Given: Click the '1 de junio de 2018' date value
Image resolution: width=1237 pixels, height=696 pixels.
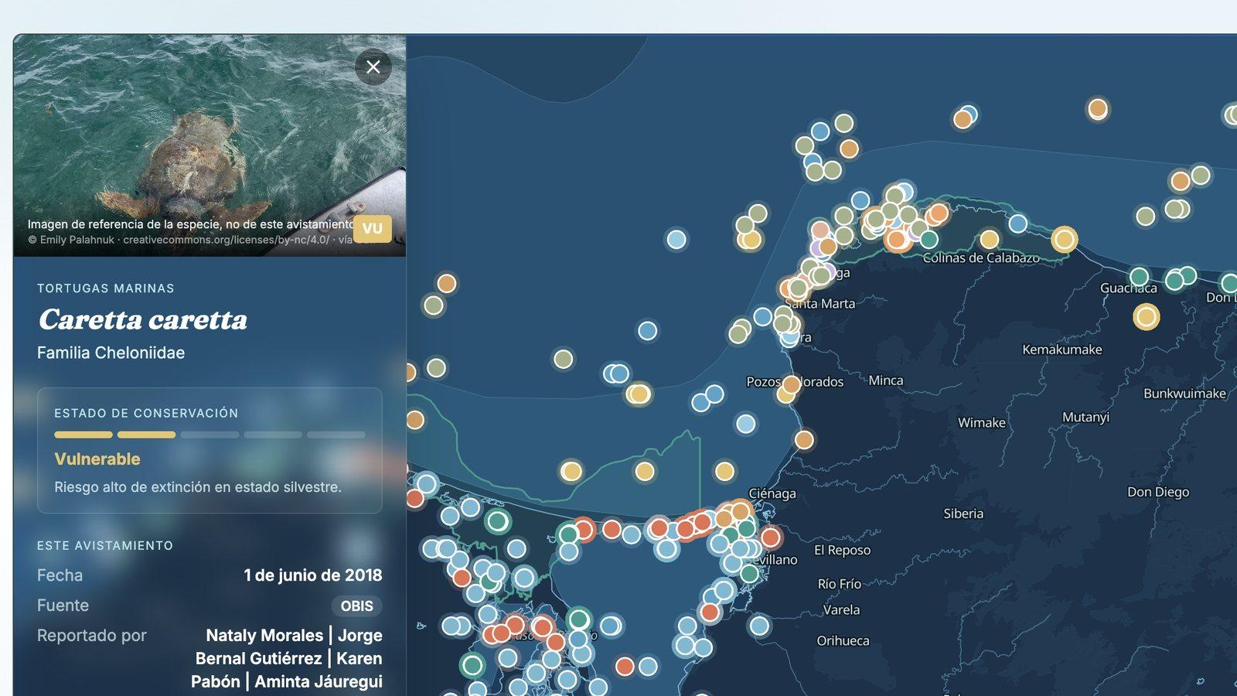Looking at the screenshot, I should point(312,575).
